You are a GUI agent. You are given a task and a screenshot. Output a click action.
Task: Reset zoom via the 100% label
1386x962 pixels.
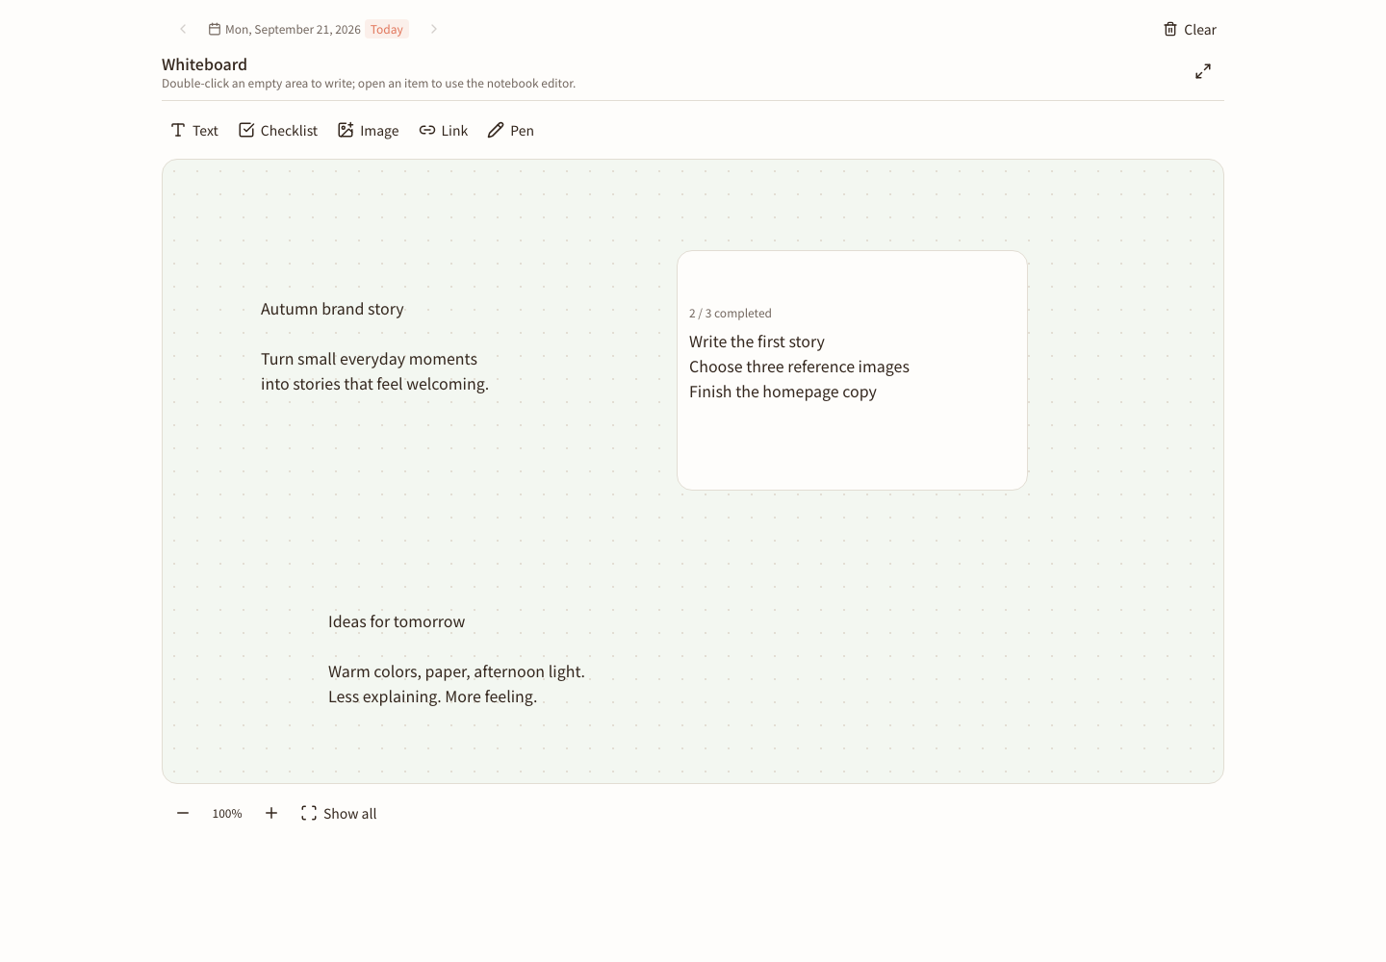[227, 814]
